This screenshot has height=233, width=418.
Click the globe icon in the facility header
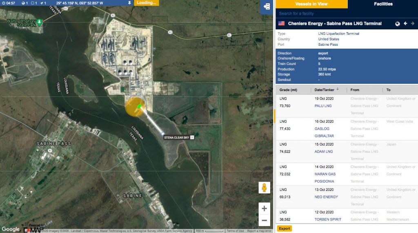click(x=398, y=24)
